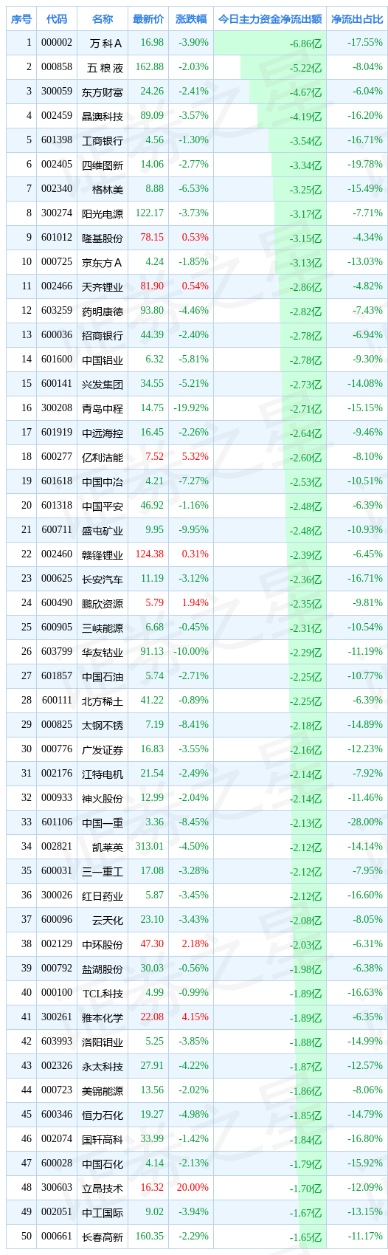The image size is (388, 1255).
Task: Select stock name 京东方A
Action: [x=103, y=263]
